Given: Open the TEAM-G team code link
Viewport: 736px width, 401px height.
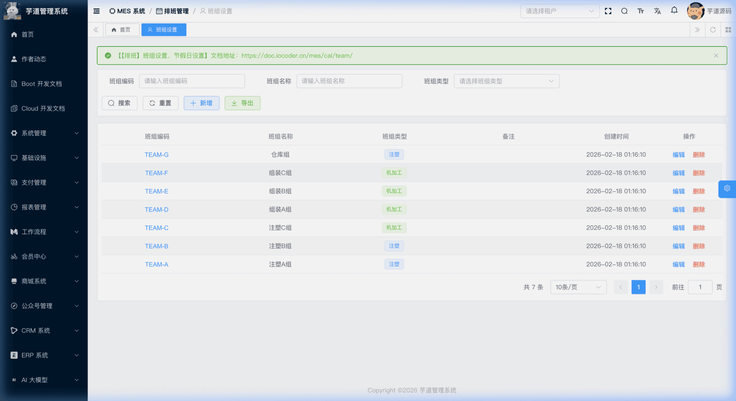Looking at the screenshot, I should coord(156,155).
